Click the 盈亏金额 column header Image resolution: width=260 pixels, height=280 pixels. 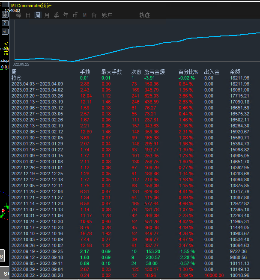(x=155, y=72)
